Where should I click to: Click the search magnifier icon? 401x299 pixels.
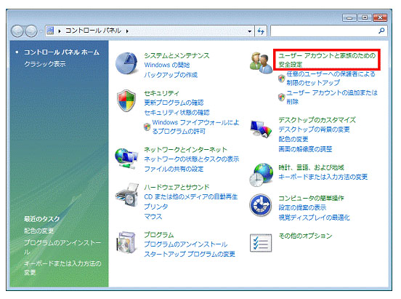(x=381, y=31)
